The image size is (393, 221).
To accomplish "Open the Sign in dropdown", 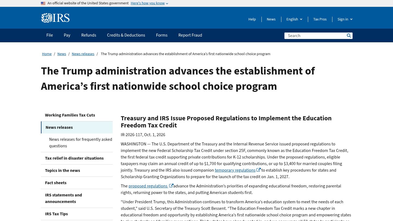I will tap(345, 19).
